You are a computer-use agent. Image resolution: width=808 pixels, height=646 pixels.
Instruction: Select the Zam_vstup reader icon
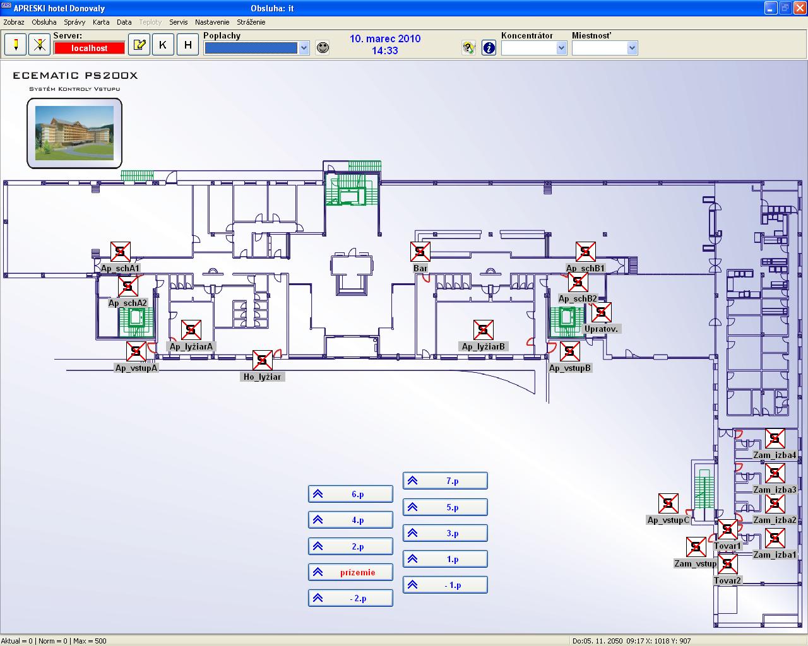696,547
